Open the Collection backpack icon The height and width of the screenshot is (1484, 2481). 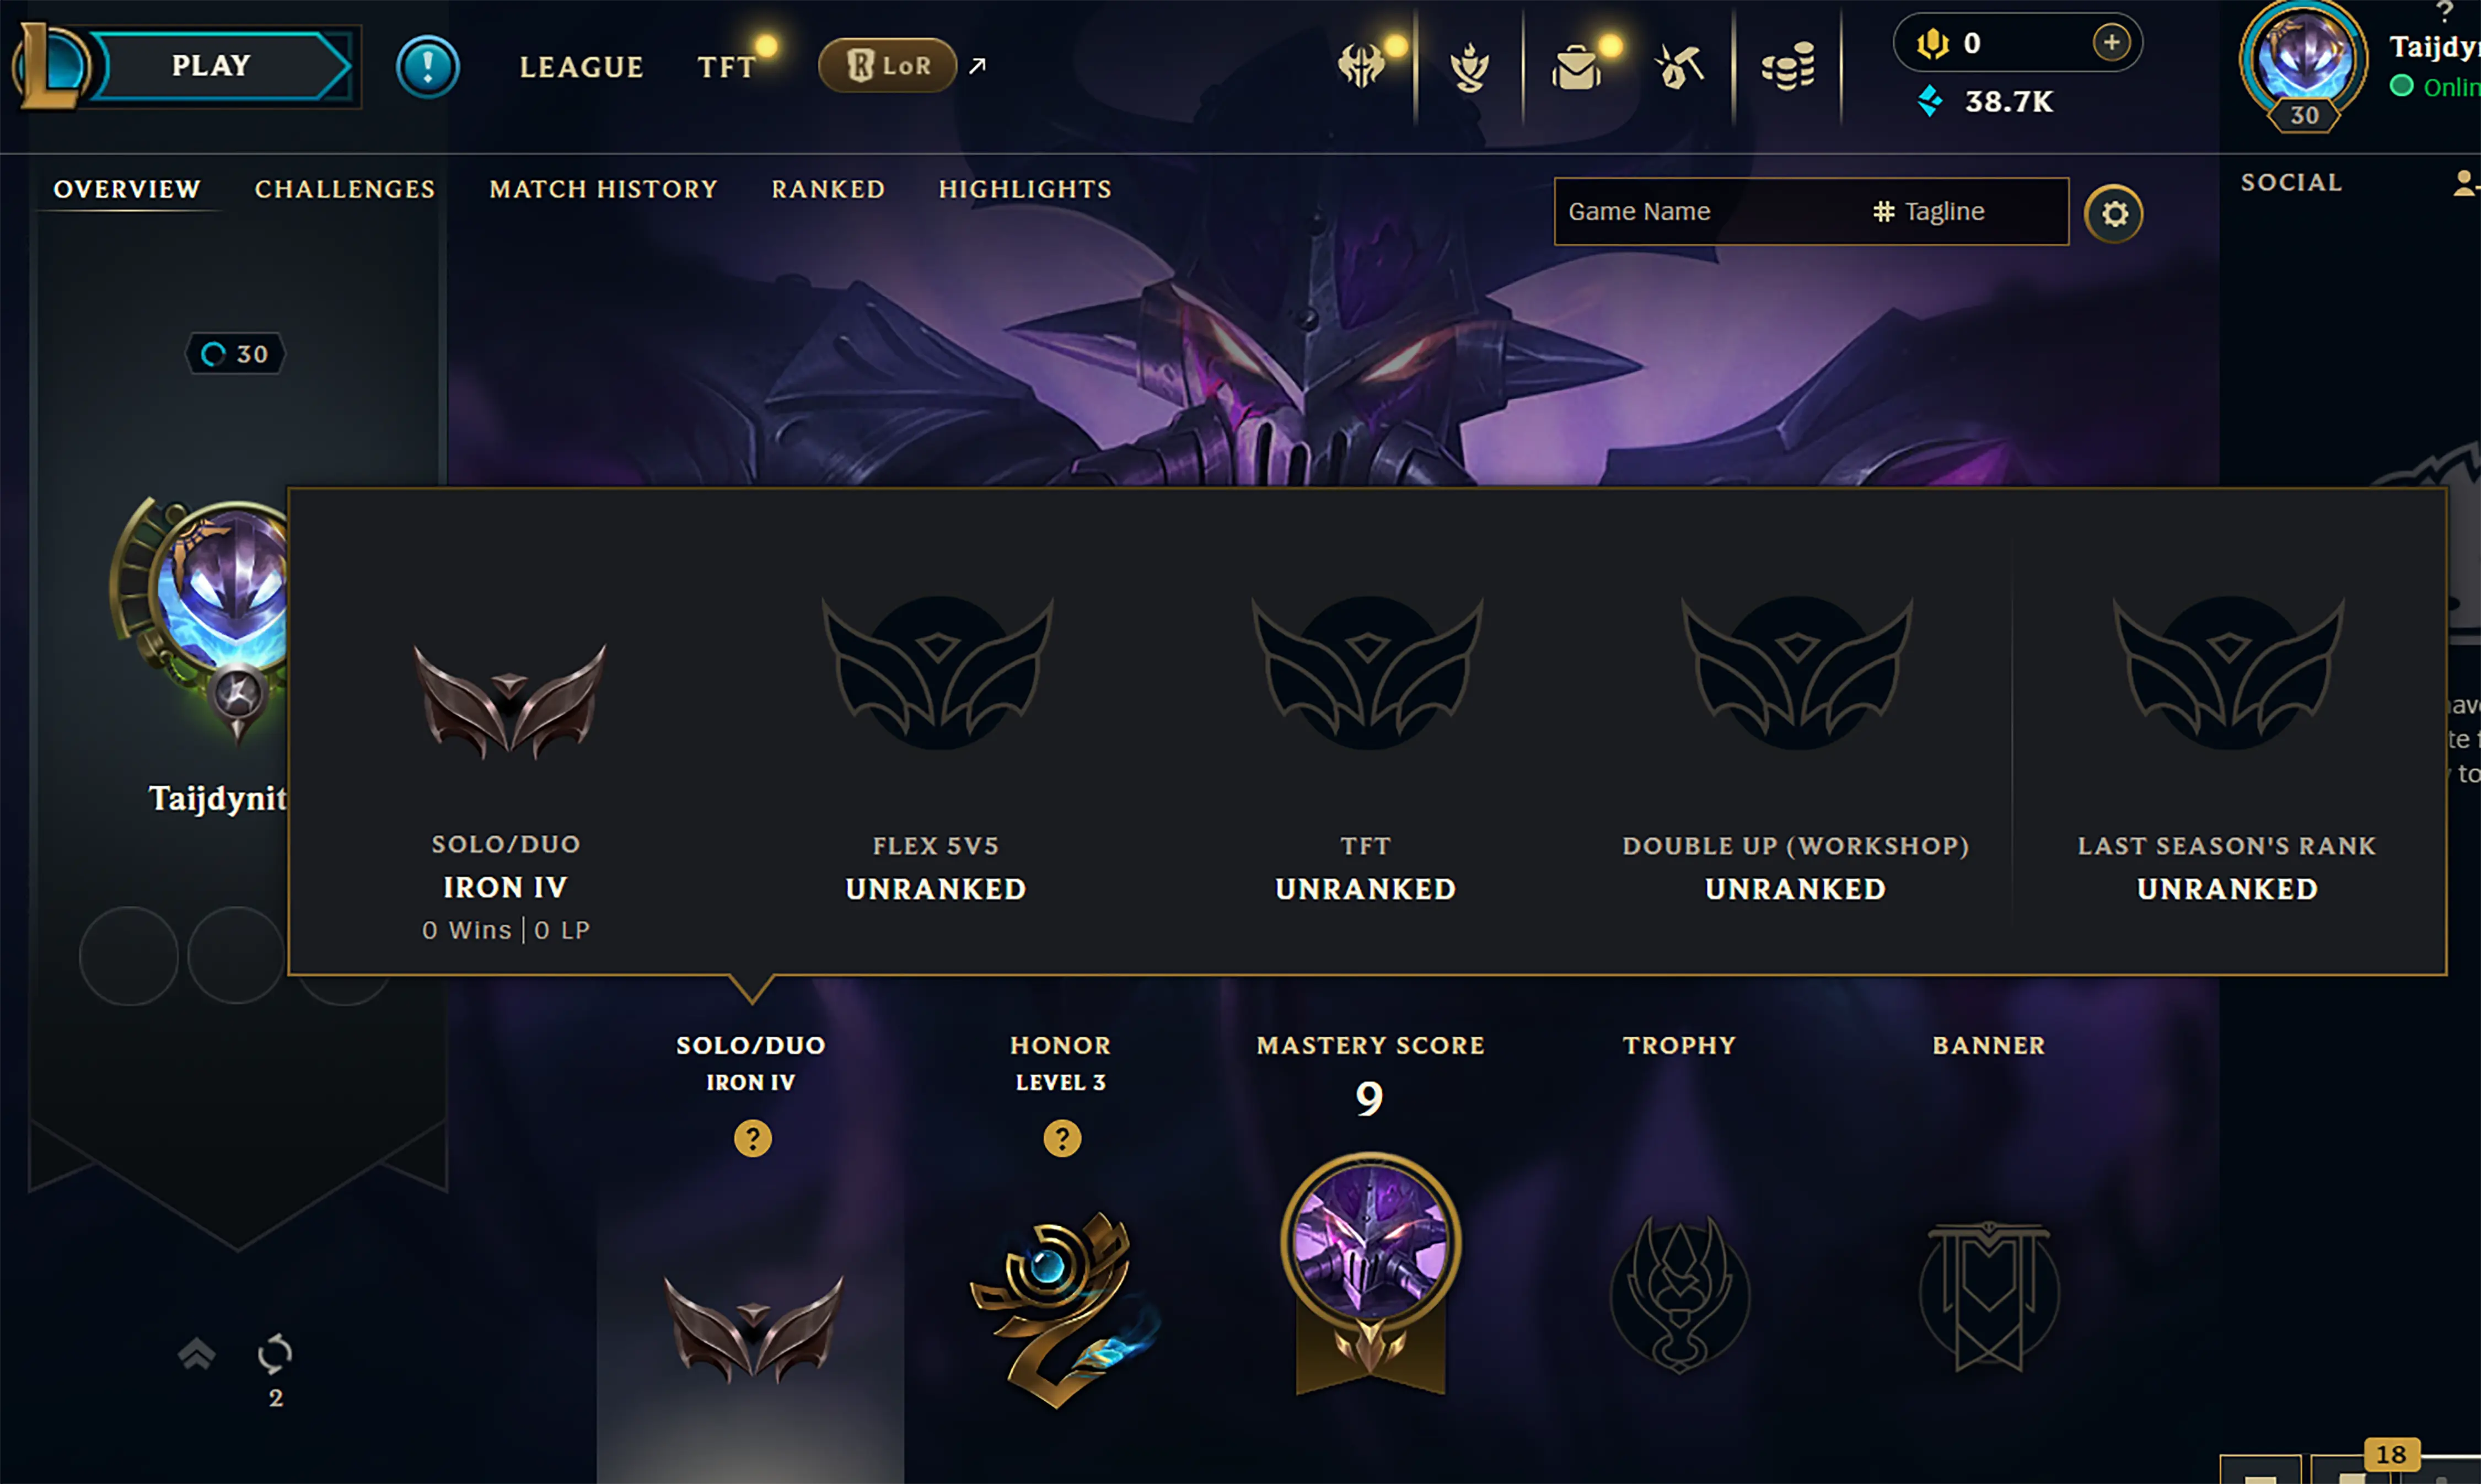pyautogui.click(x=1576, y=67)
